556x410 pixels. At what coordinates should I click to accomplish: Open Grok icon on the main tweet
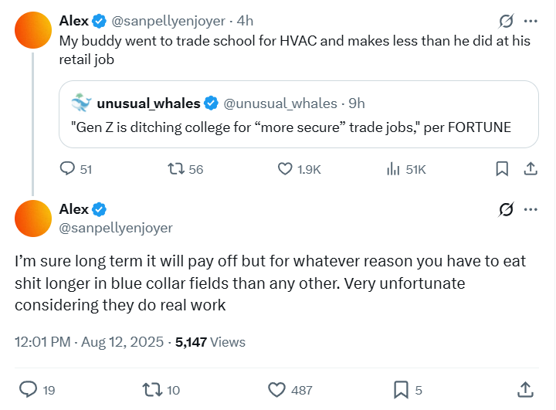click(507, 210)
